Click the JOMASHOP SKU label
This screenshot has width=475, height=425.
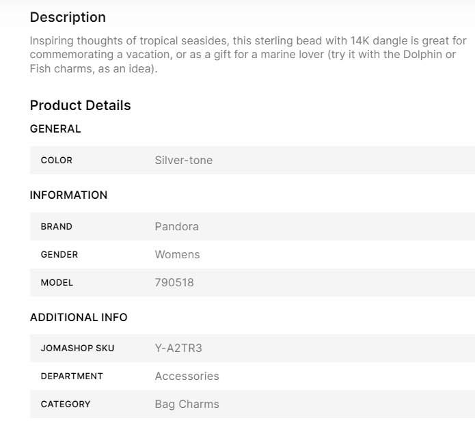pyautogui.click(x=77, y=348)
